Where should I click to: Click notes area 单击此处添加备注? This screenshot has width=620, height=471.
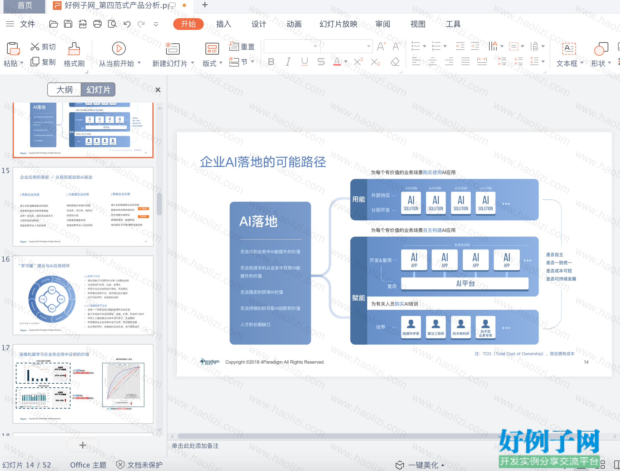click(195, 446)
